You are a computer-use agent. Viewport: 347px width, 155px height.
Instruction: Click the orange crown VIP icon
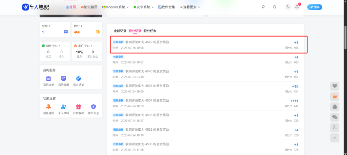point(334,96)
